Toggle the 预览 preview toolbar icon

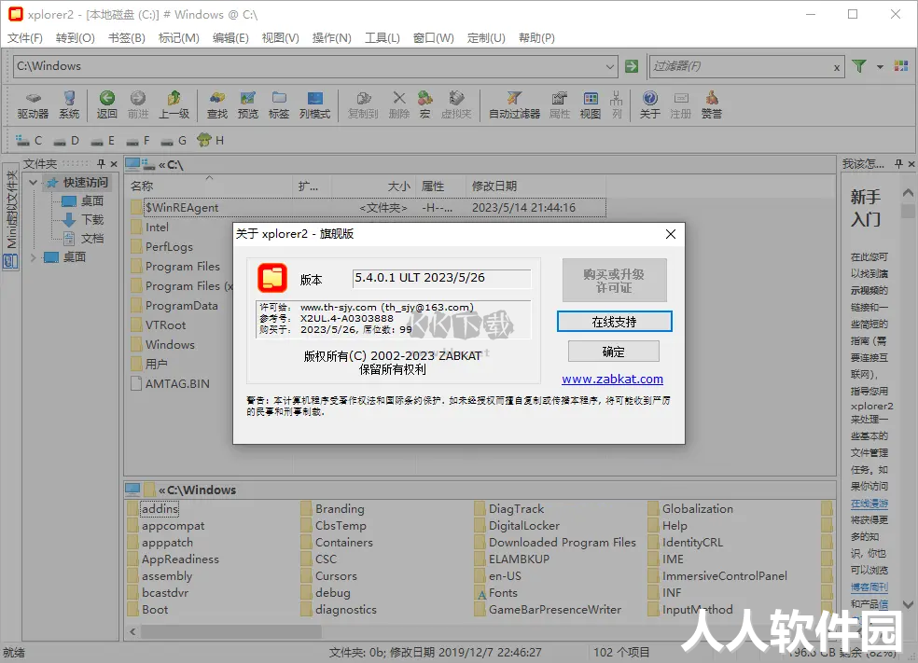coord(247,104)
